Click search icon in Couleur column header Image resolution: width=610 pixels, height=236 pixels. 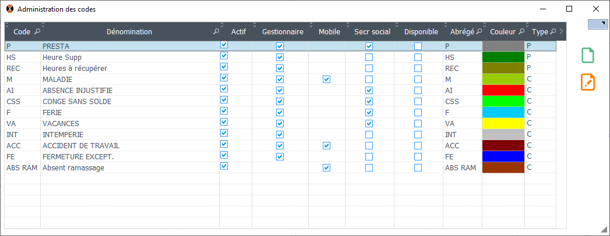point(521,32)
